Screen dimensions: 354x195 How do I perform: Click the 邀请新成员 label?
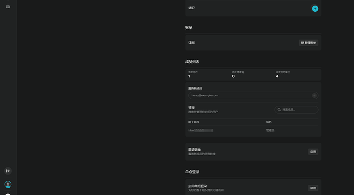pos(195,89)
